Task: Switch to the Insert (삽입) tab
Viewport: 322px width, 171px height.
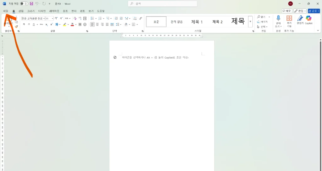Action: tap(21, 11)
